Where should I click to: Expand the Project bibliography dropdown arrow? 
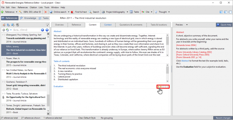127,12
